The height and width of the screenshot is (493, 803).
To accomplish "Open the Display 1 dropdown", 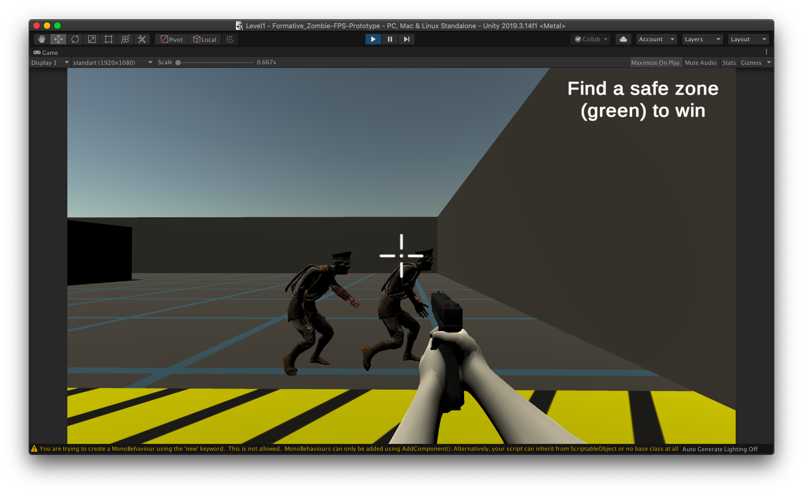I will tap(50, 62).
